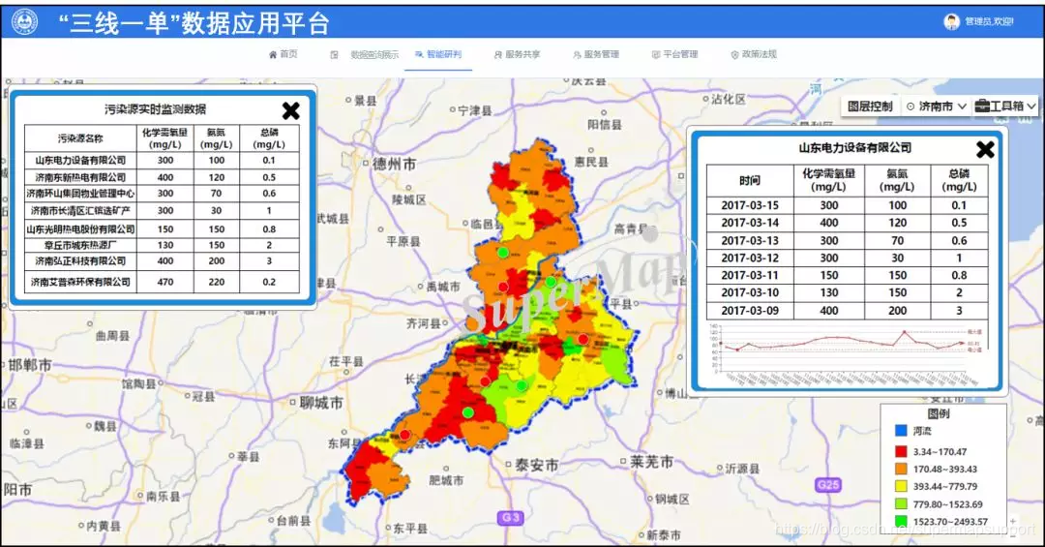Click the shield icon before 政策法规

pyautogui.click(x=734, y=54)
